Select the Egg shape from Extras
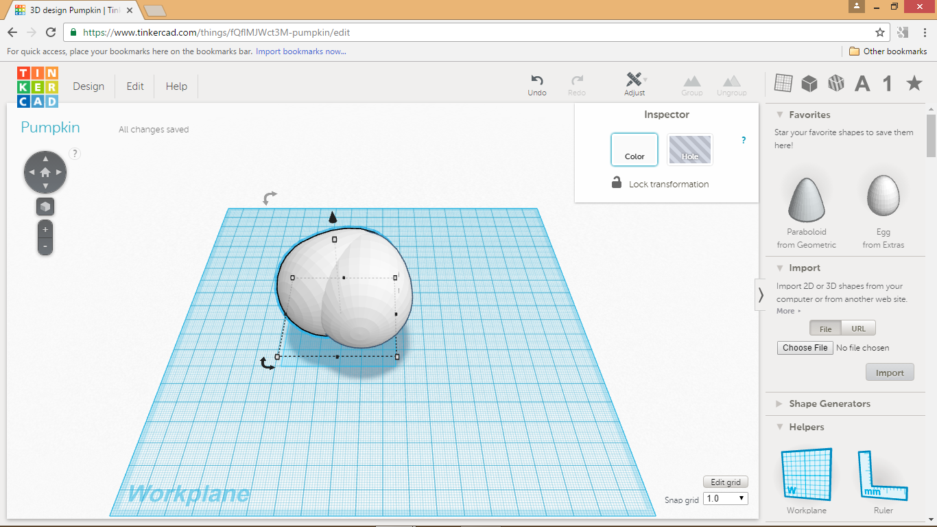Viewport: 937px width, 527px height. [x=883, y=196]
